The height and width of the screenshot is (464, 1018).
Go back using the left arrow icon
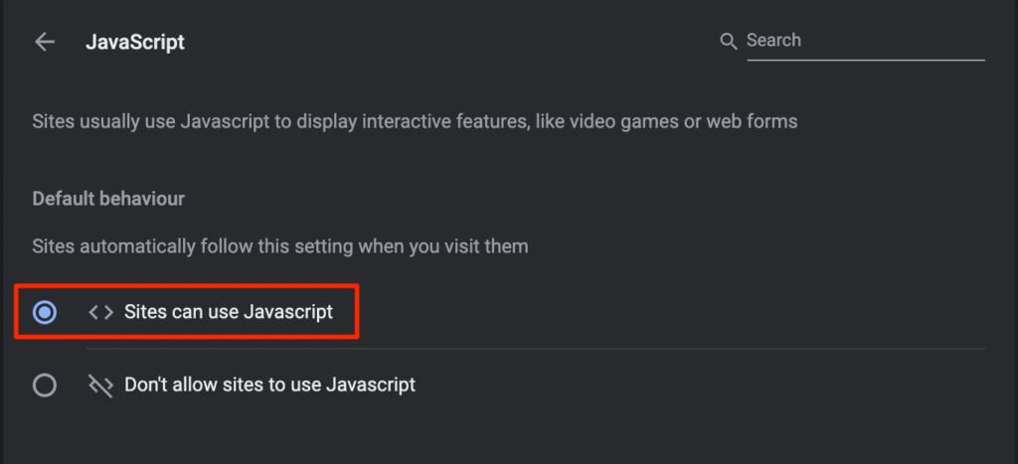[45, 42]
